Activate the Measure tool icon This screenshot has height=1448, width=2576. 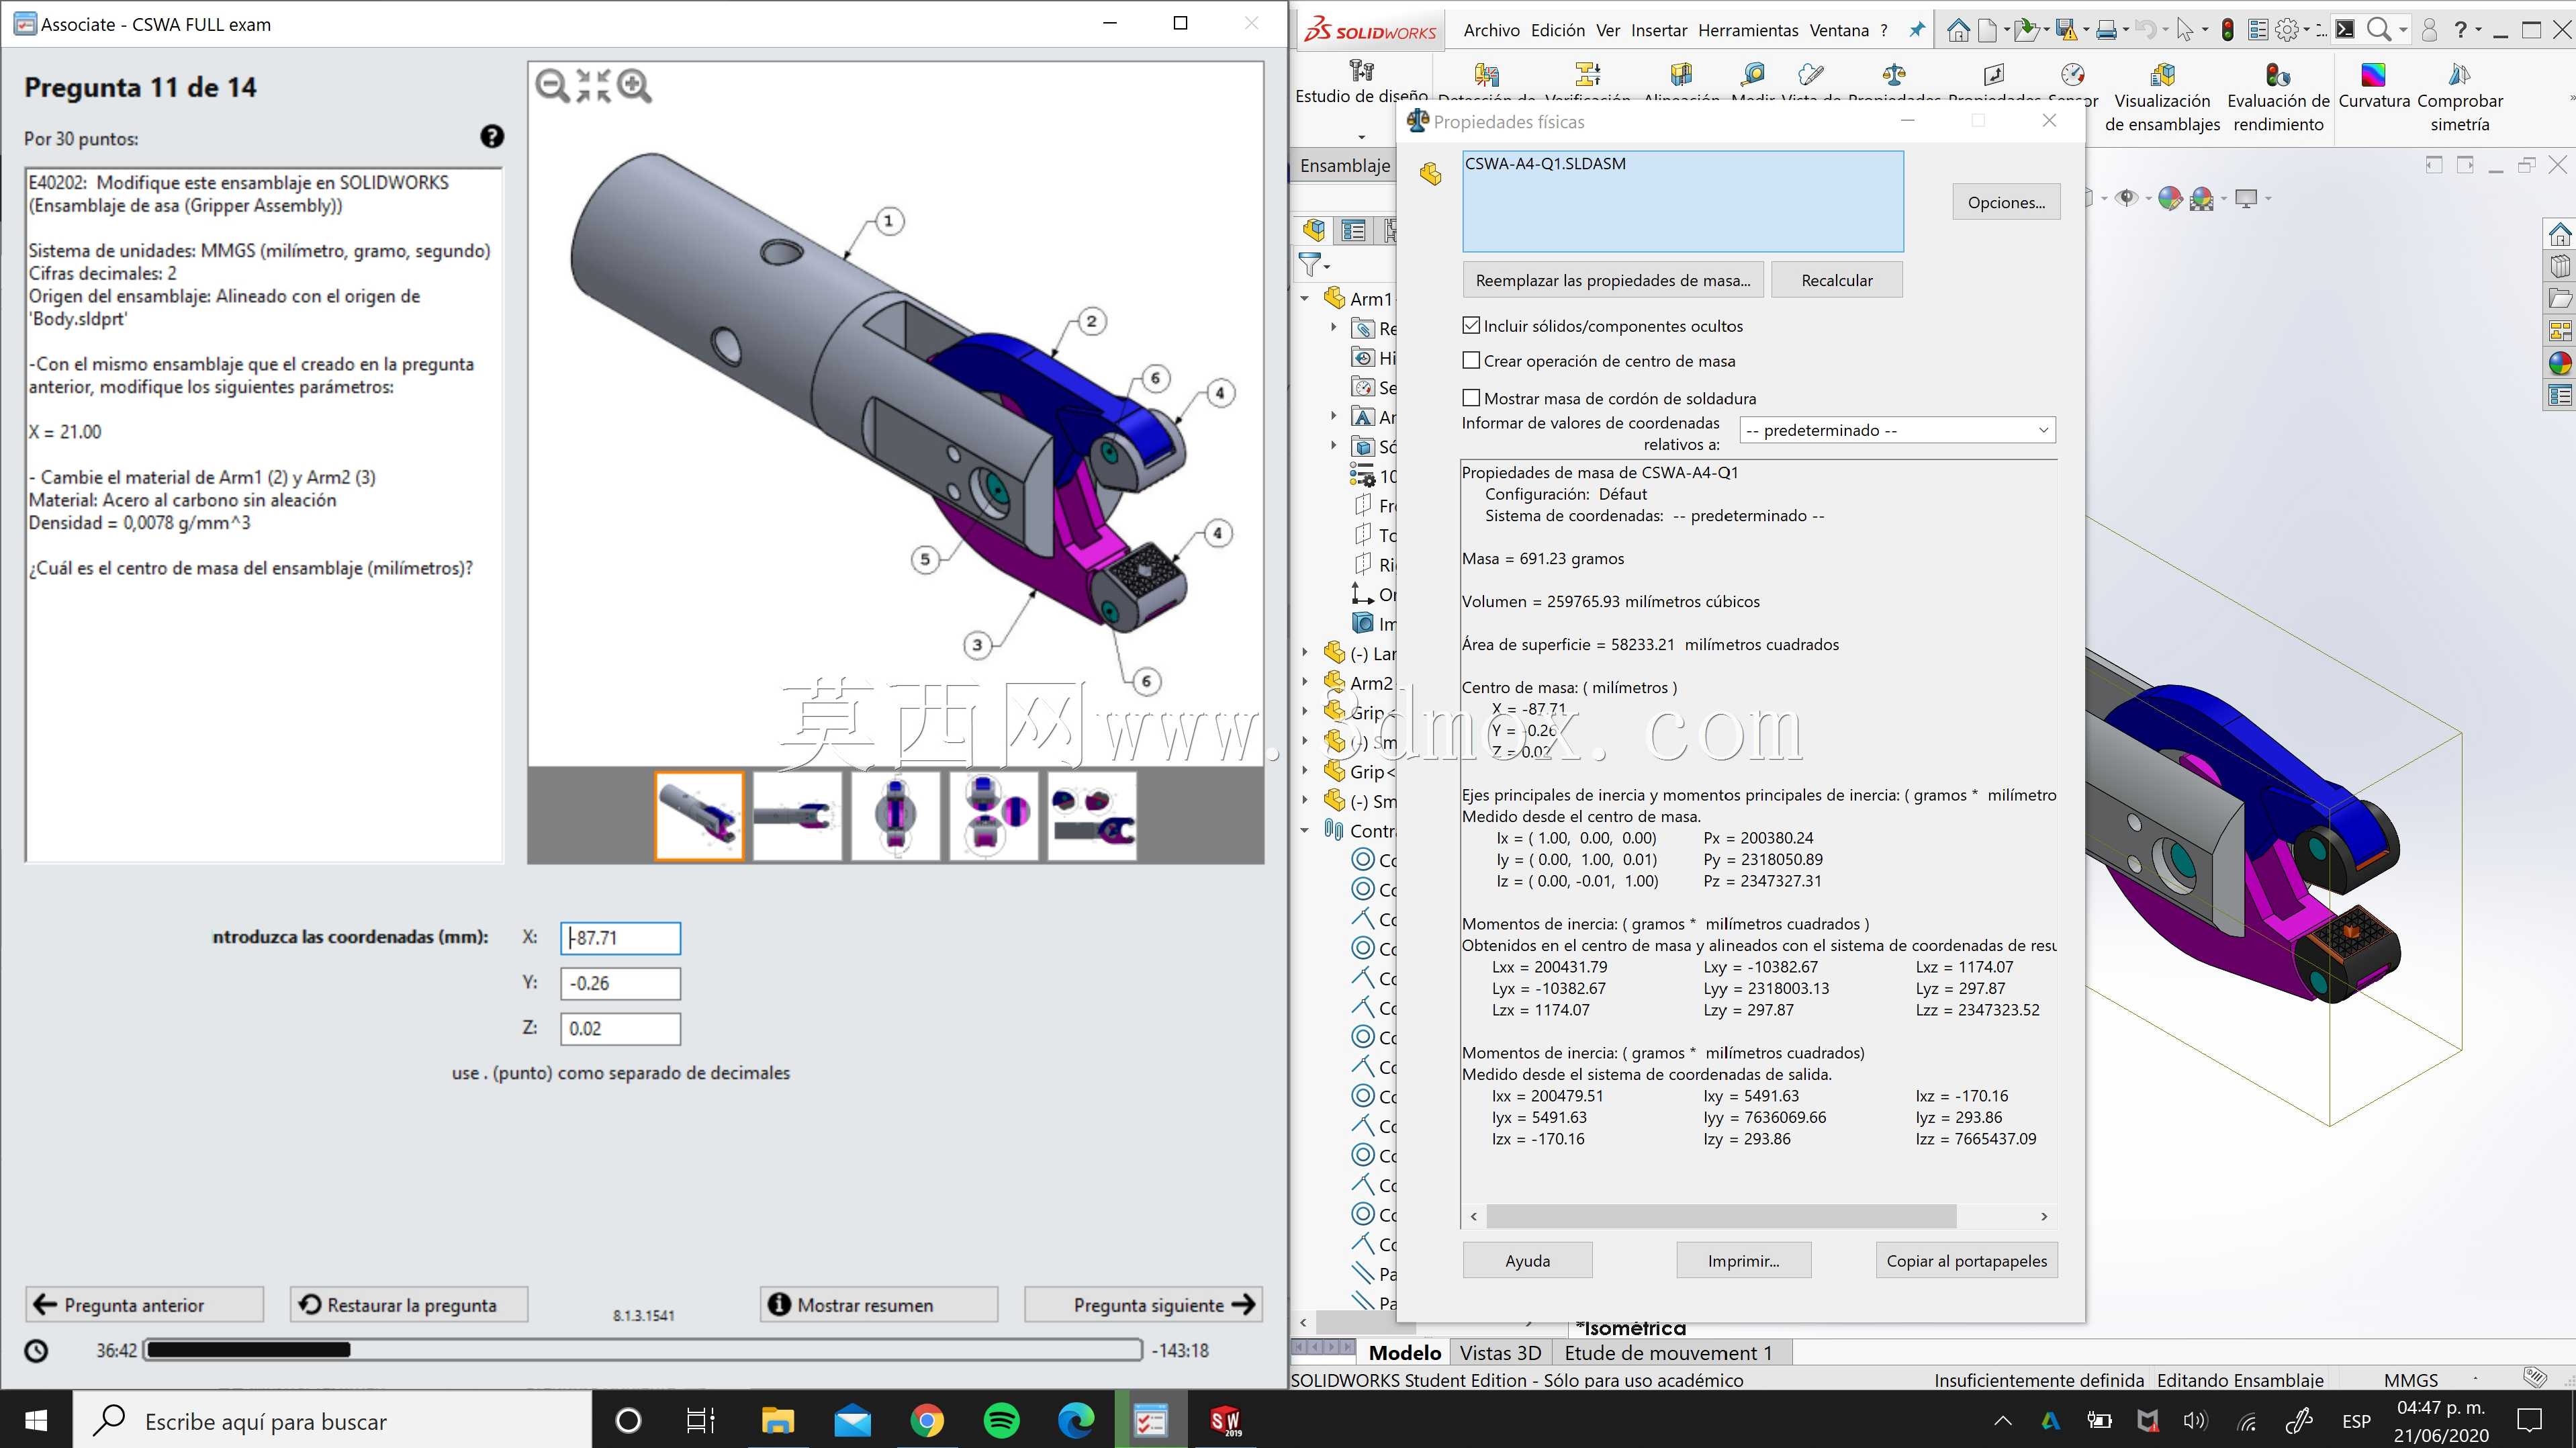point(1753,74)
